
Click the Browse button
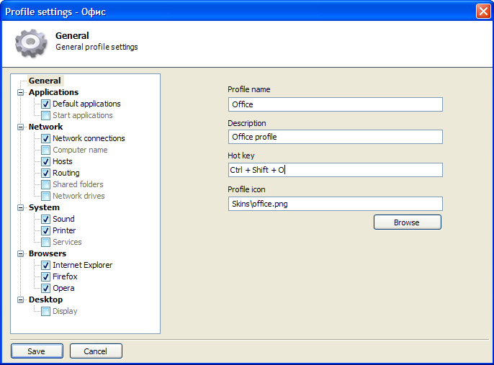tap(408, 222)
